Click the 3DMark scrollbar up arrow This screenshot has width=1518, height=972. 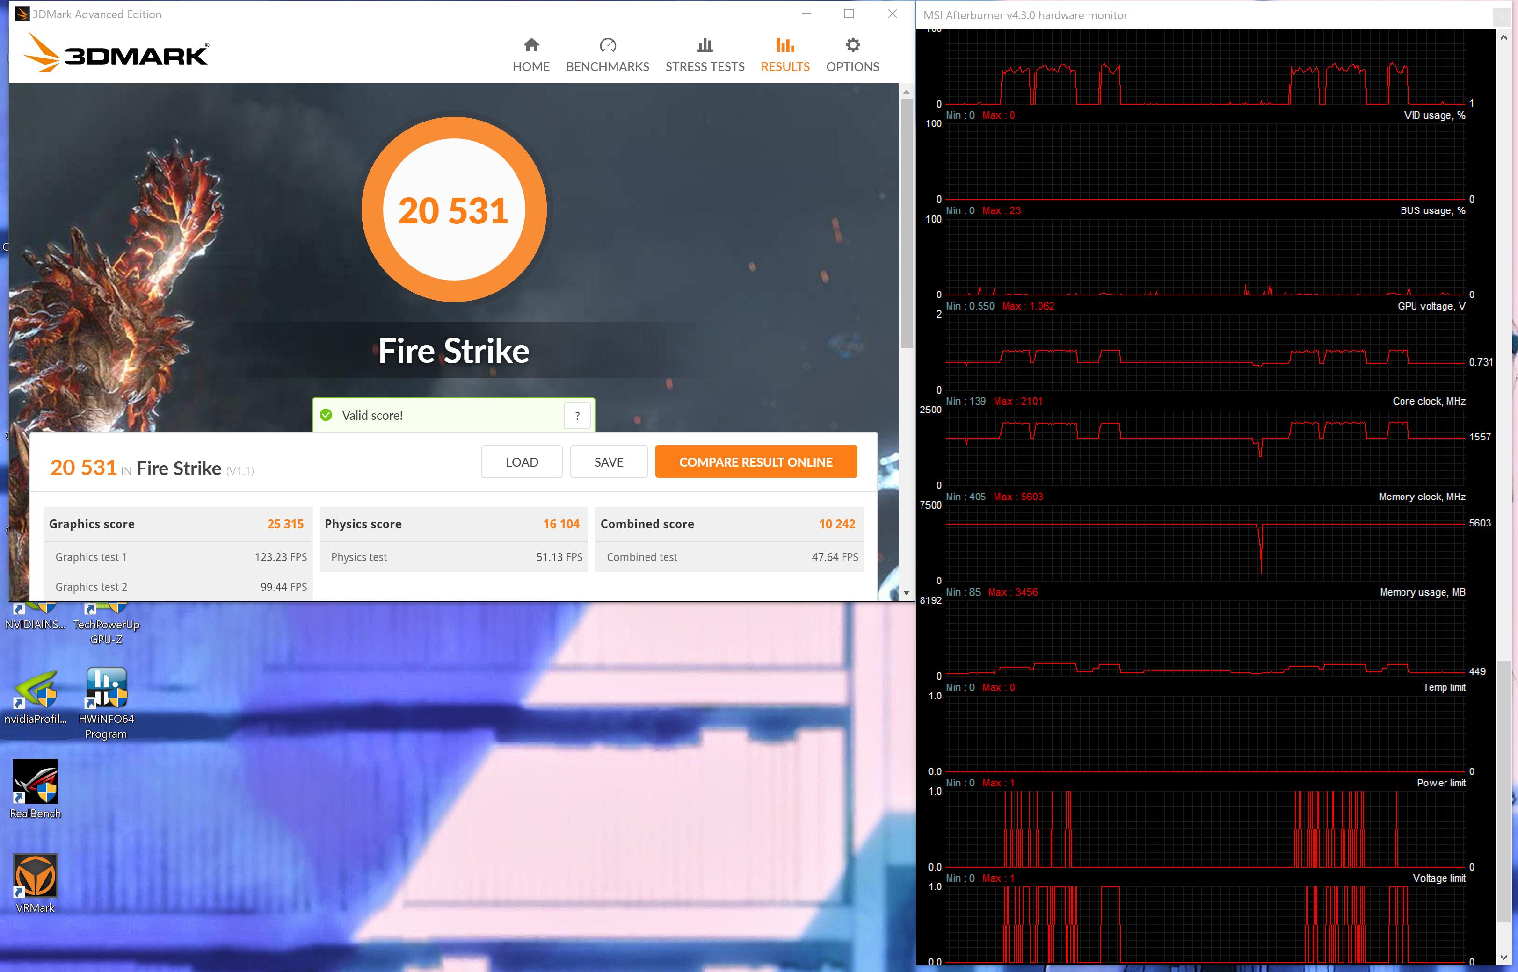point(906,92)
